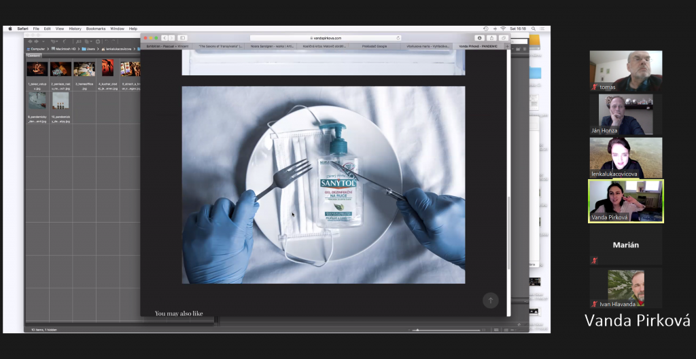
Task: Click the Safari page vertical scrollbar
Action: point(508,233)
